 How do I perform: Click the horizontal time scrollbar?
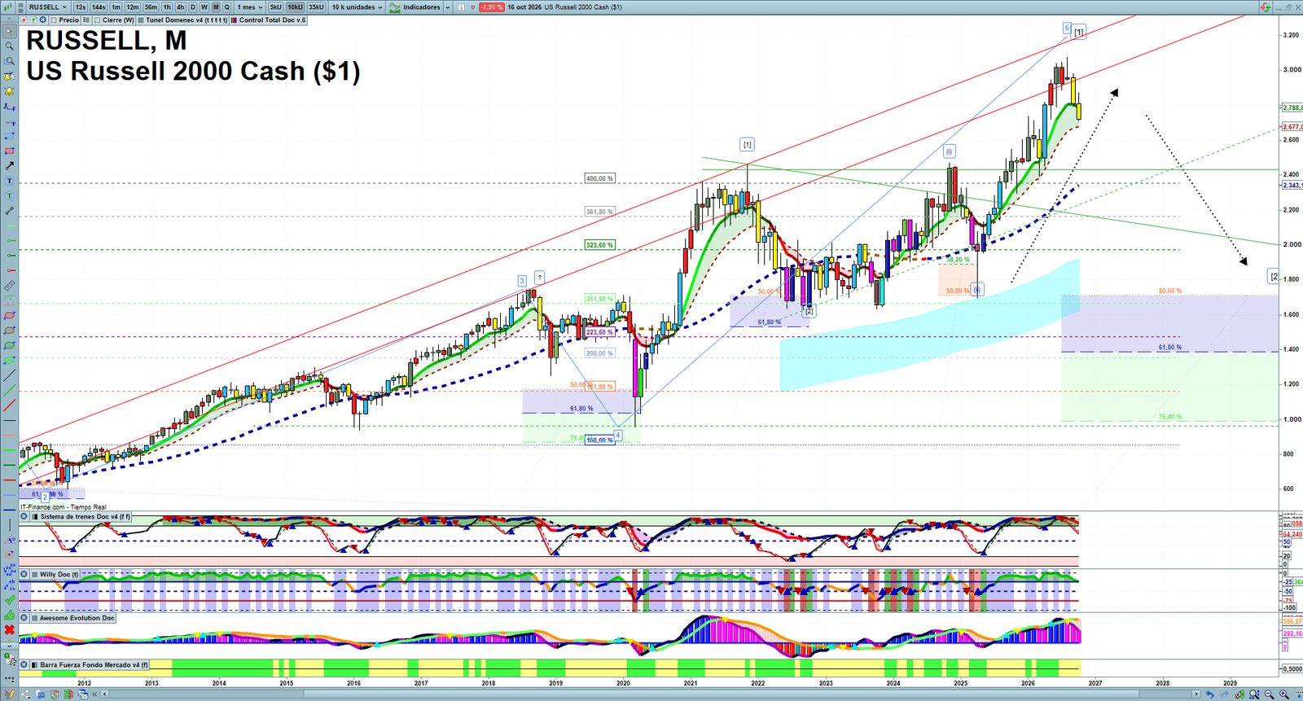tap(651, 694)
